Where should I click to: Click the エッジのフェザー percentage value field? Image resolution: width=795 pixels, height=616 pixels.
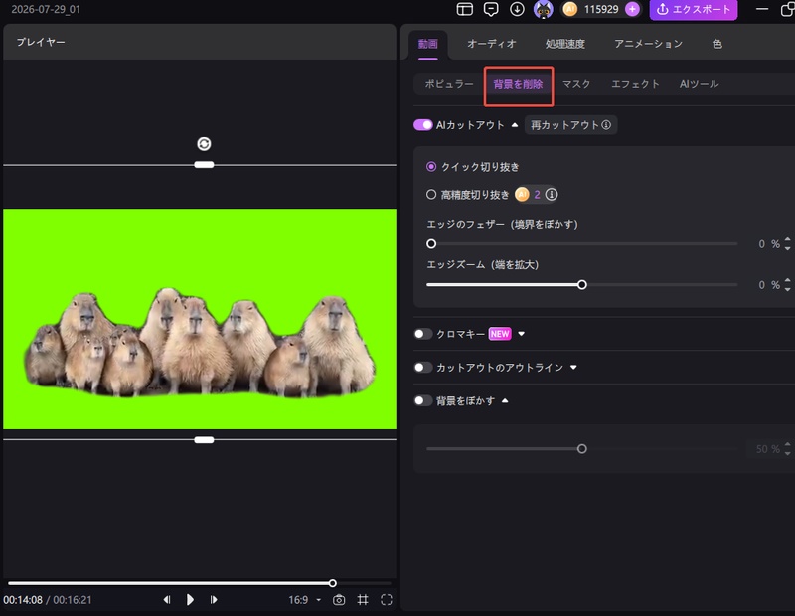click(x=768, y=243)
